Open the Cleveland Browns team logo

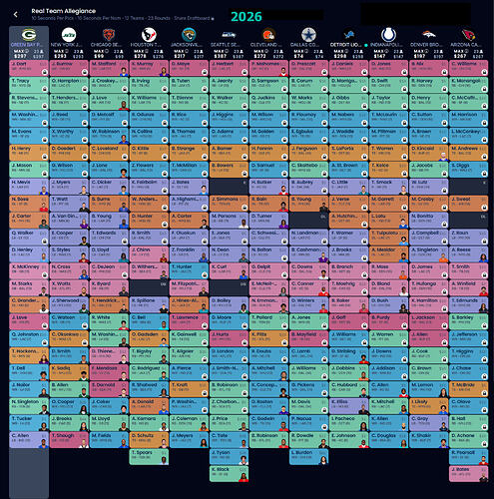(268, 35)
